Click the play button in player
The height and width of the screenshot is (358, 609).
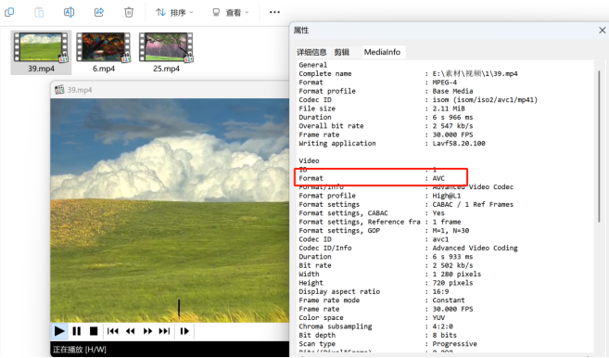click(x=59, y=331)
